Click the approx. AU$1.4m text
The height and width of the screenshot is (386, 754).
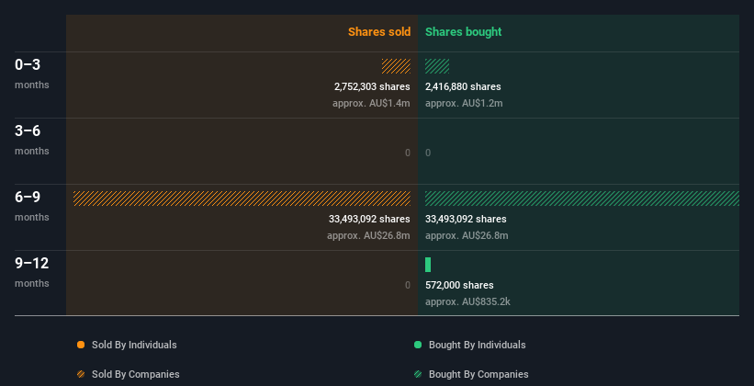(371, 104)
